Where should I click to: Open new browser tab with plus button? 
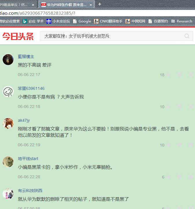tap(100, 4)
